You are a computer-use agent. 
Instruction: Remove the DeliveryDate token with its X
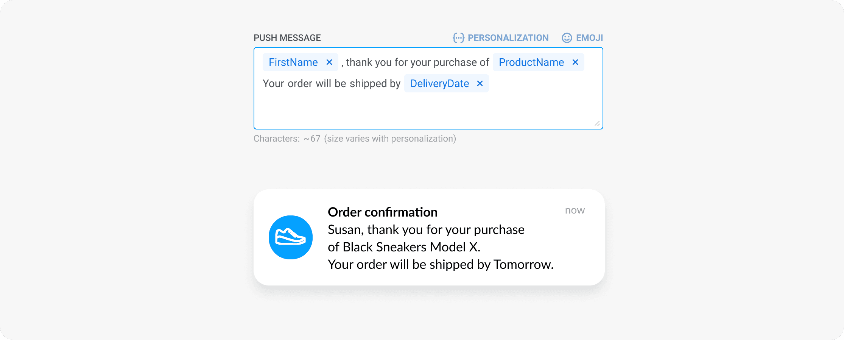pos(479,83)
